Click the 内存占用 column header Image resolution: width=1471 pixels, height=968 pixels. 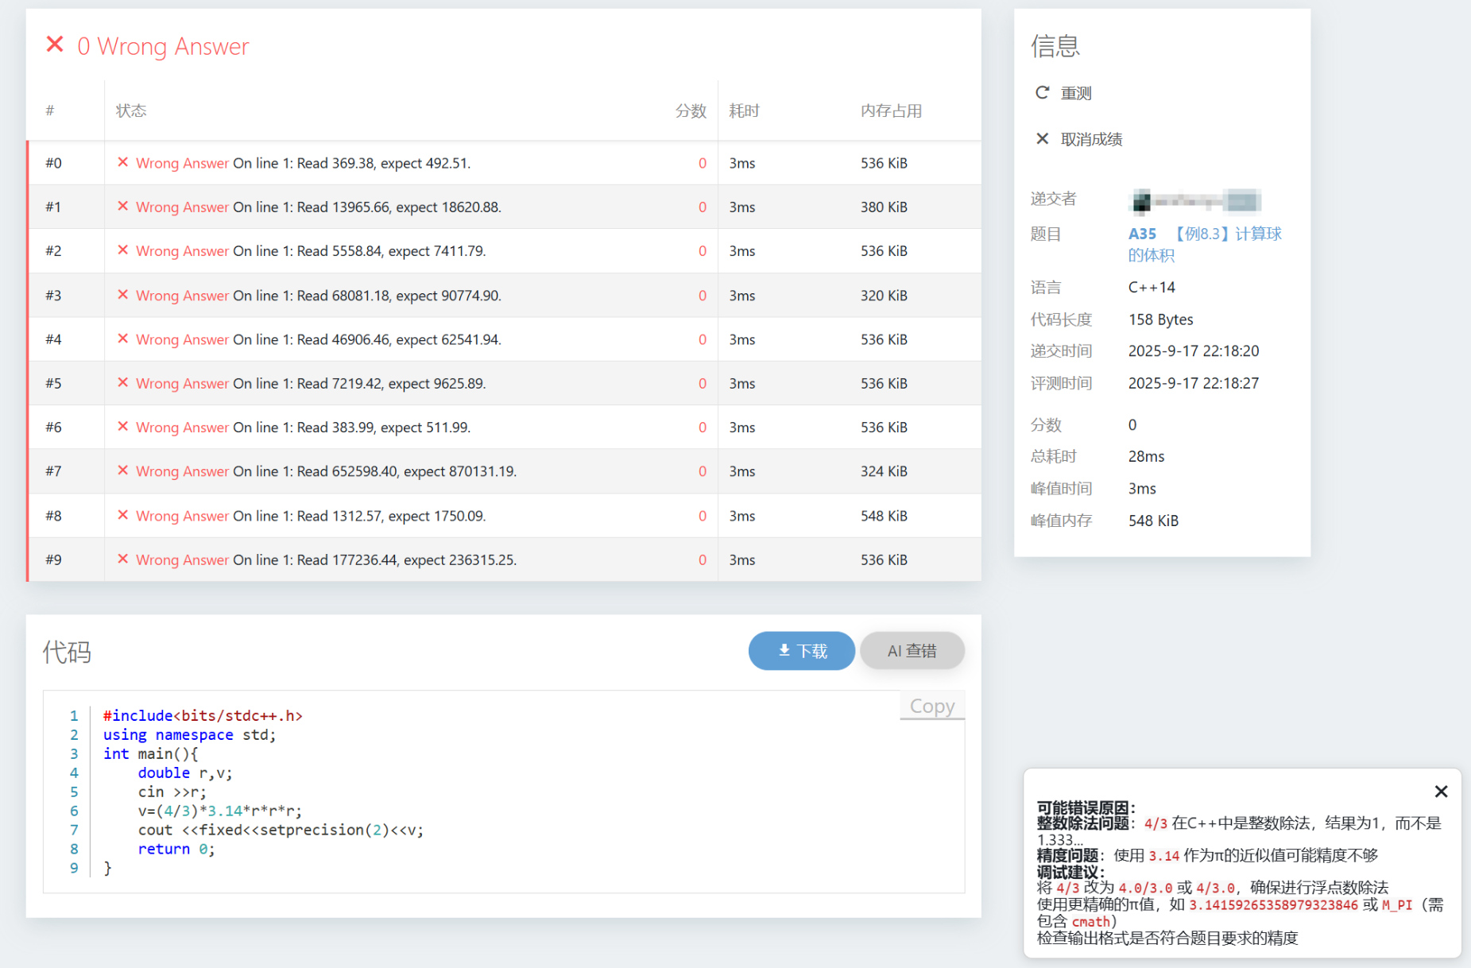(891, 110)
